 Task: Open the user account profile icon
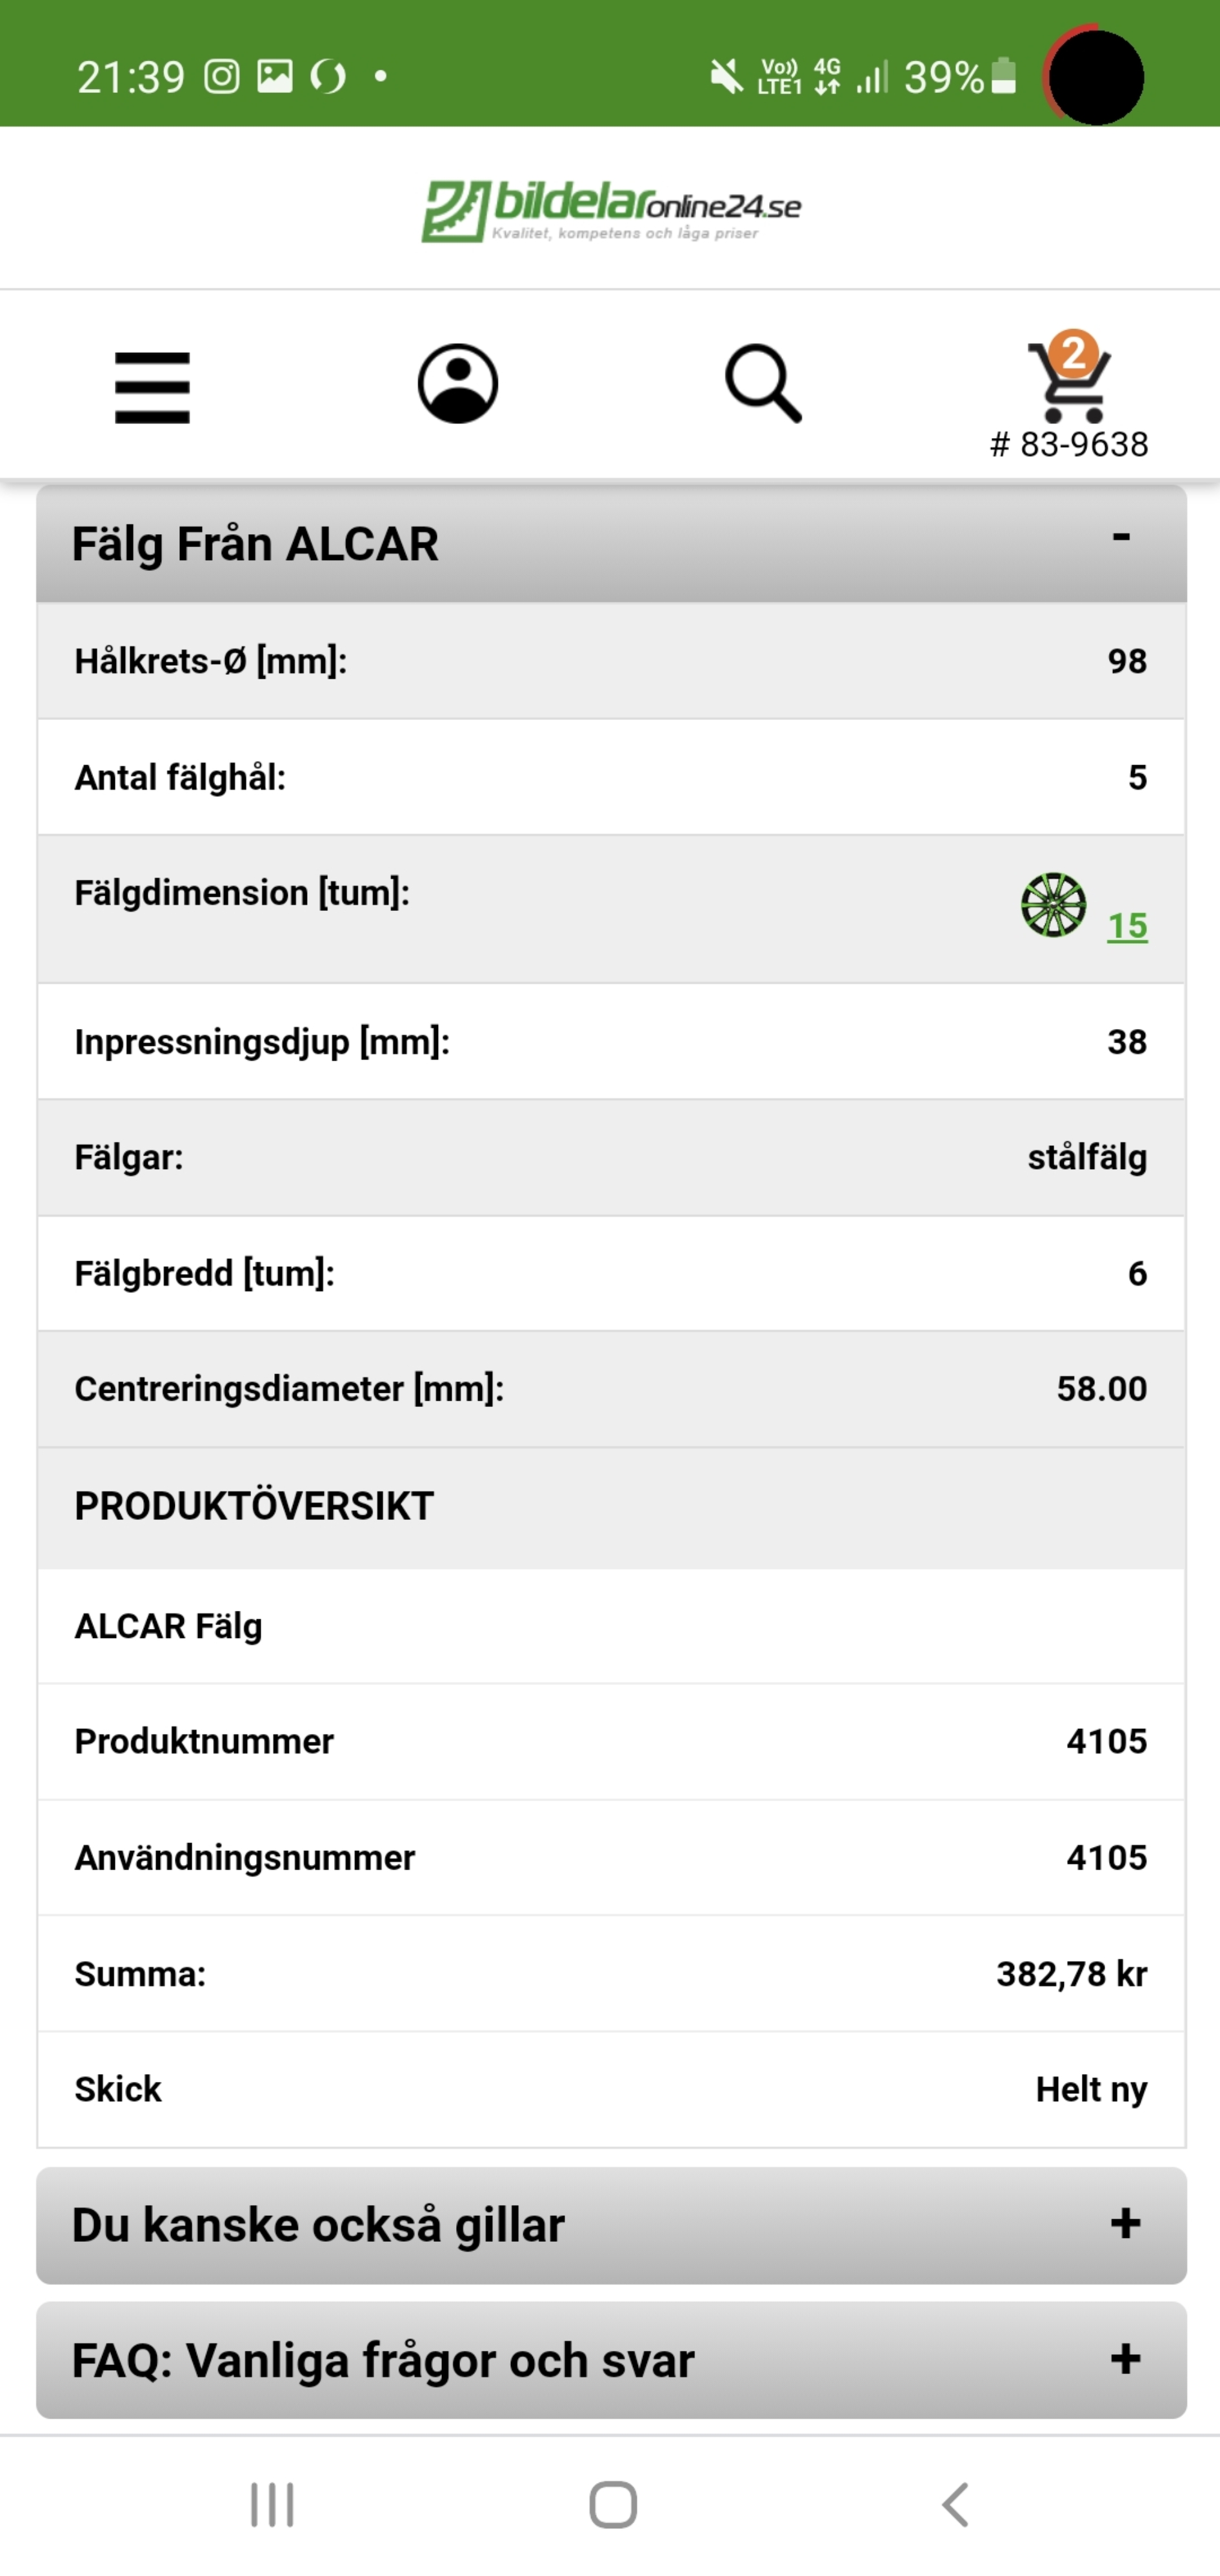click(x=458, y=384)
